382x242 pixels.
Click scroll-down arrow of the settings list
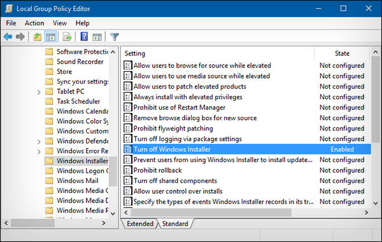tap(376, 203)
